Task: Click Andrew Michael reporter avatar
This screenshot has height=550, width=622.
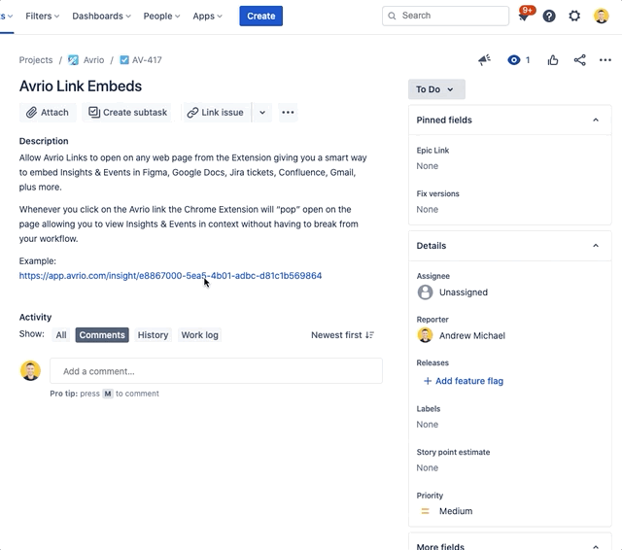Action: pos(426,335)
